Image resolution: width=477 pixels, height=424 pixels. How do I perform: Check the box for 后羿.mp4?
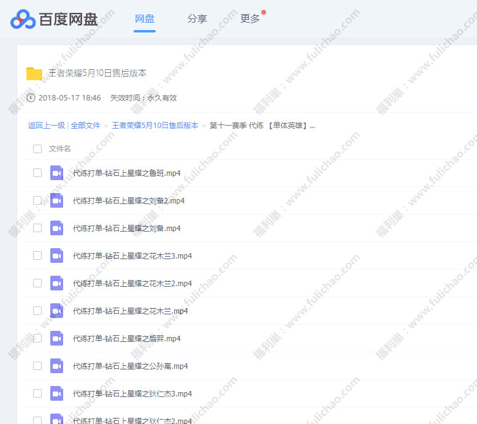coord(37,338)
